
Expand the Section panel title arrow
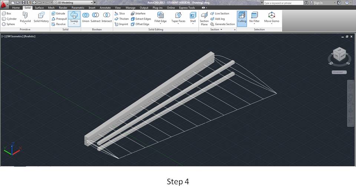pos(221,30)
